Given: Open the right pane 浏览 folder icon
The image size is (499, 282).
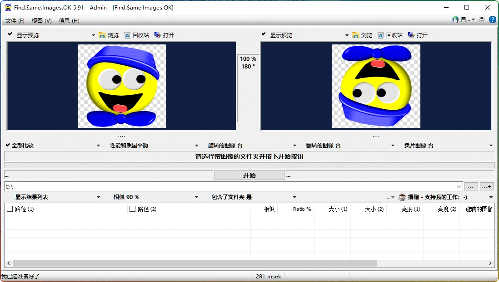Looking at the screenshot, I should tap(356, 34).
